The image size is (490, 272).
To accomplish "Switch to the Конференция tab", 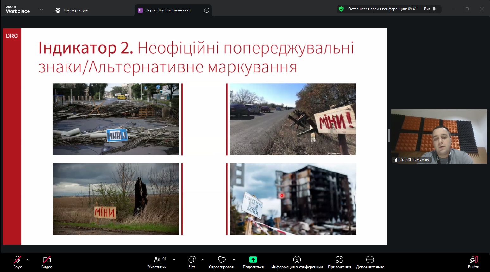I will click(x=72, y=10).
